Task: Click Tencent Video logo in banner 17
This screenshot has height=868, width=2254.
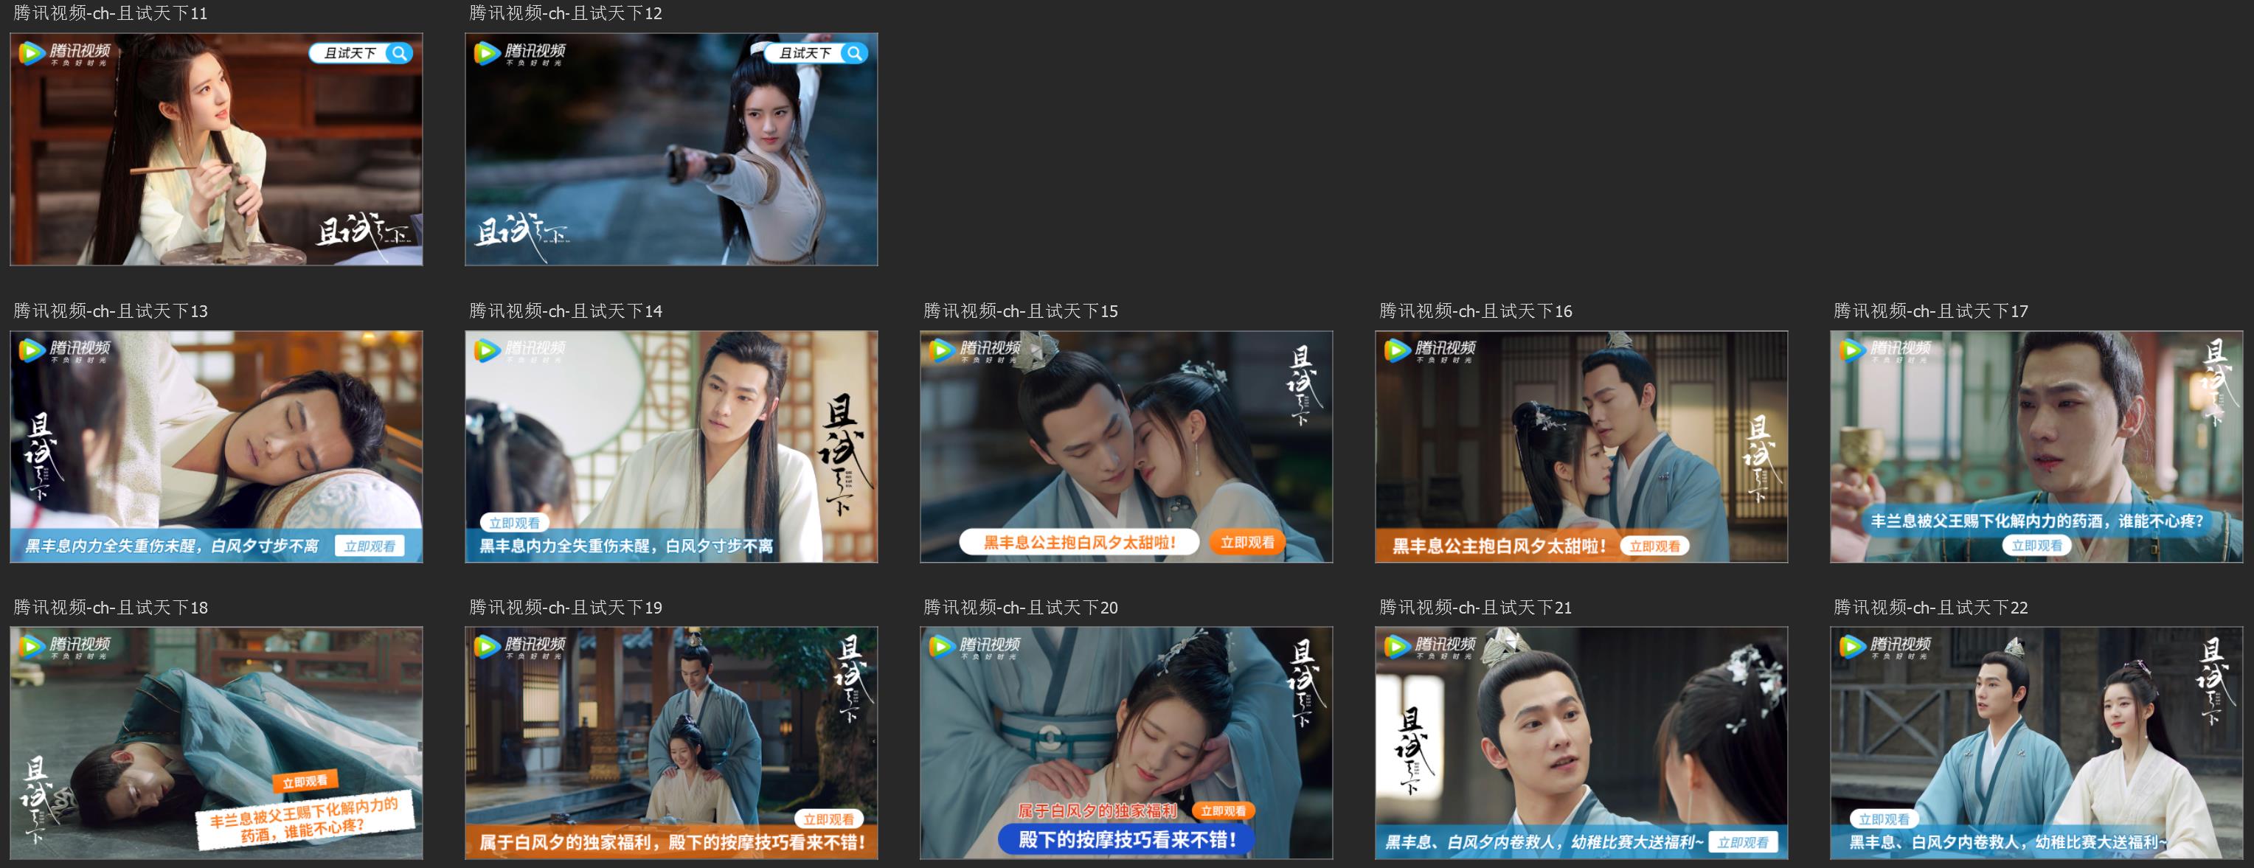Action: coord(1884,350)
